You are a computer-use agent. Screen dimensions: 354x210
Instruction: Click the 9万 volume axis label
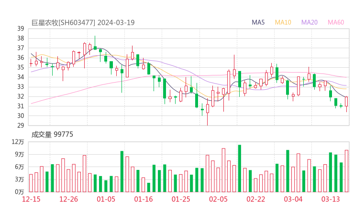(x=20, y=154)
